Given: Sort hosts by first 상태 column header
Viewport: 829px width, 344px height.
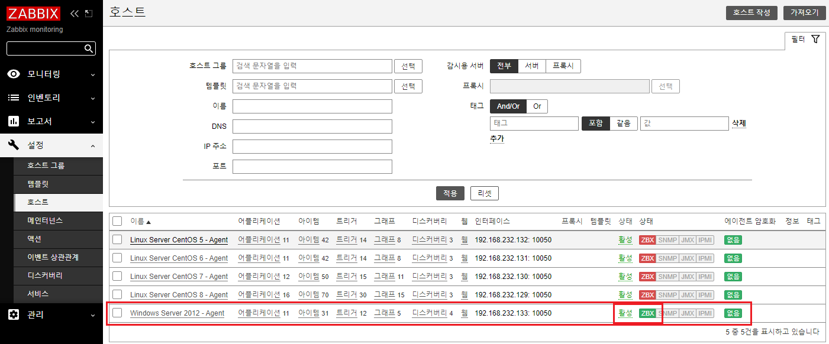Looking at the screenshot, I should point(625,221).
